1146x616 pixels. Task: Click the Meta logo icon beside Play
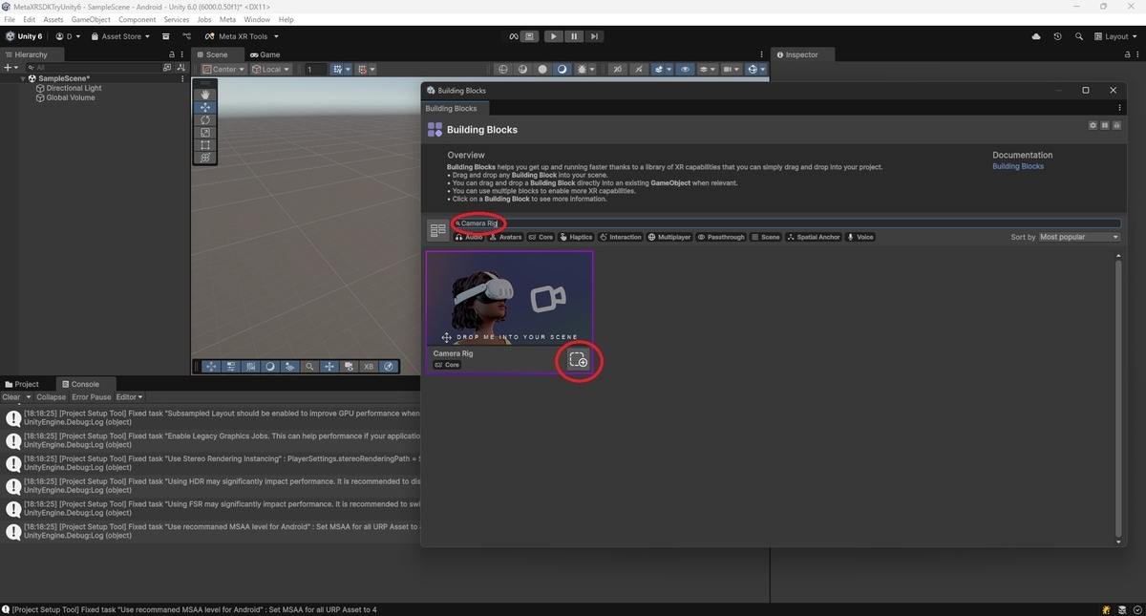click(513, 36)
